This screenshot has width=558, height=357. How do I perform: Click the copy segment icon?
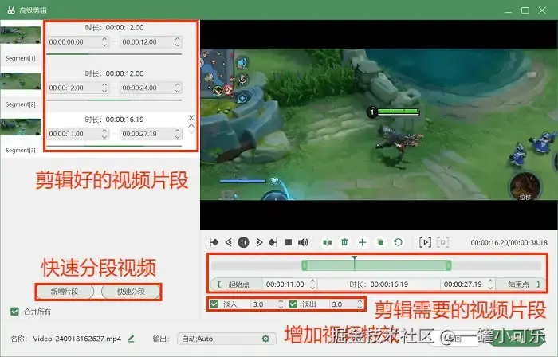[380, 242]
